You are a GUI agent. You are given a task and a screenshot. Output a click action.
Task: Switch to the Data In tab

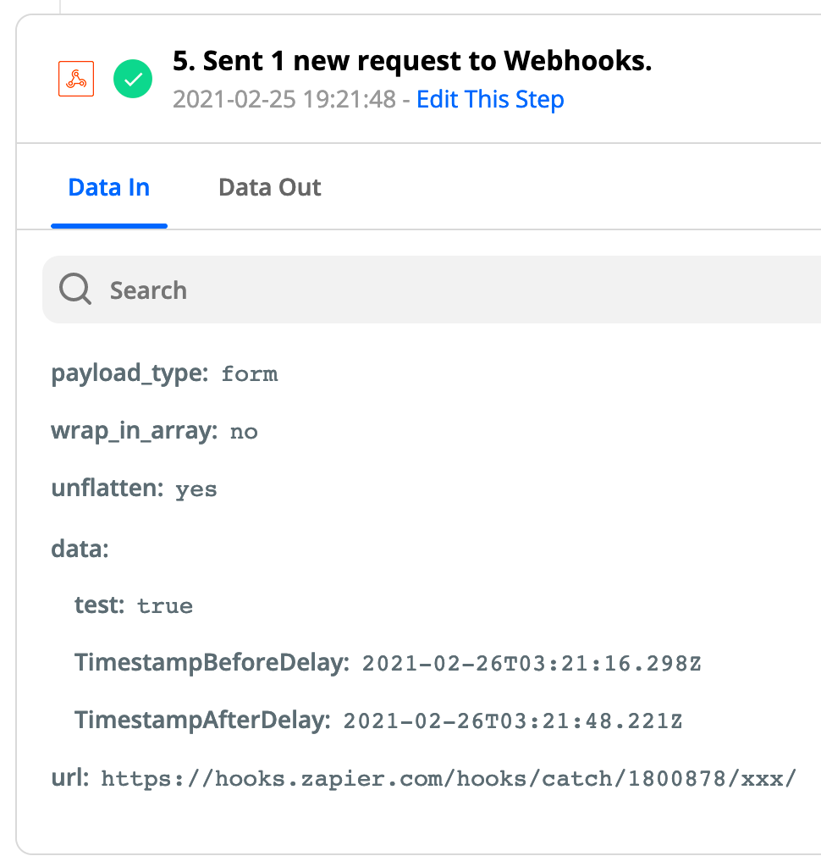(x=109, y=187)
